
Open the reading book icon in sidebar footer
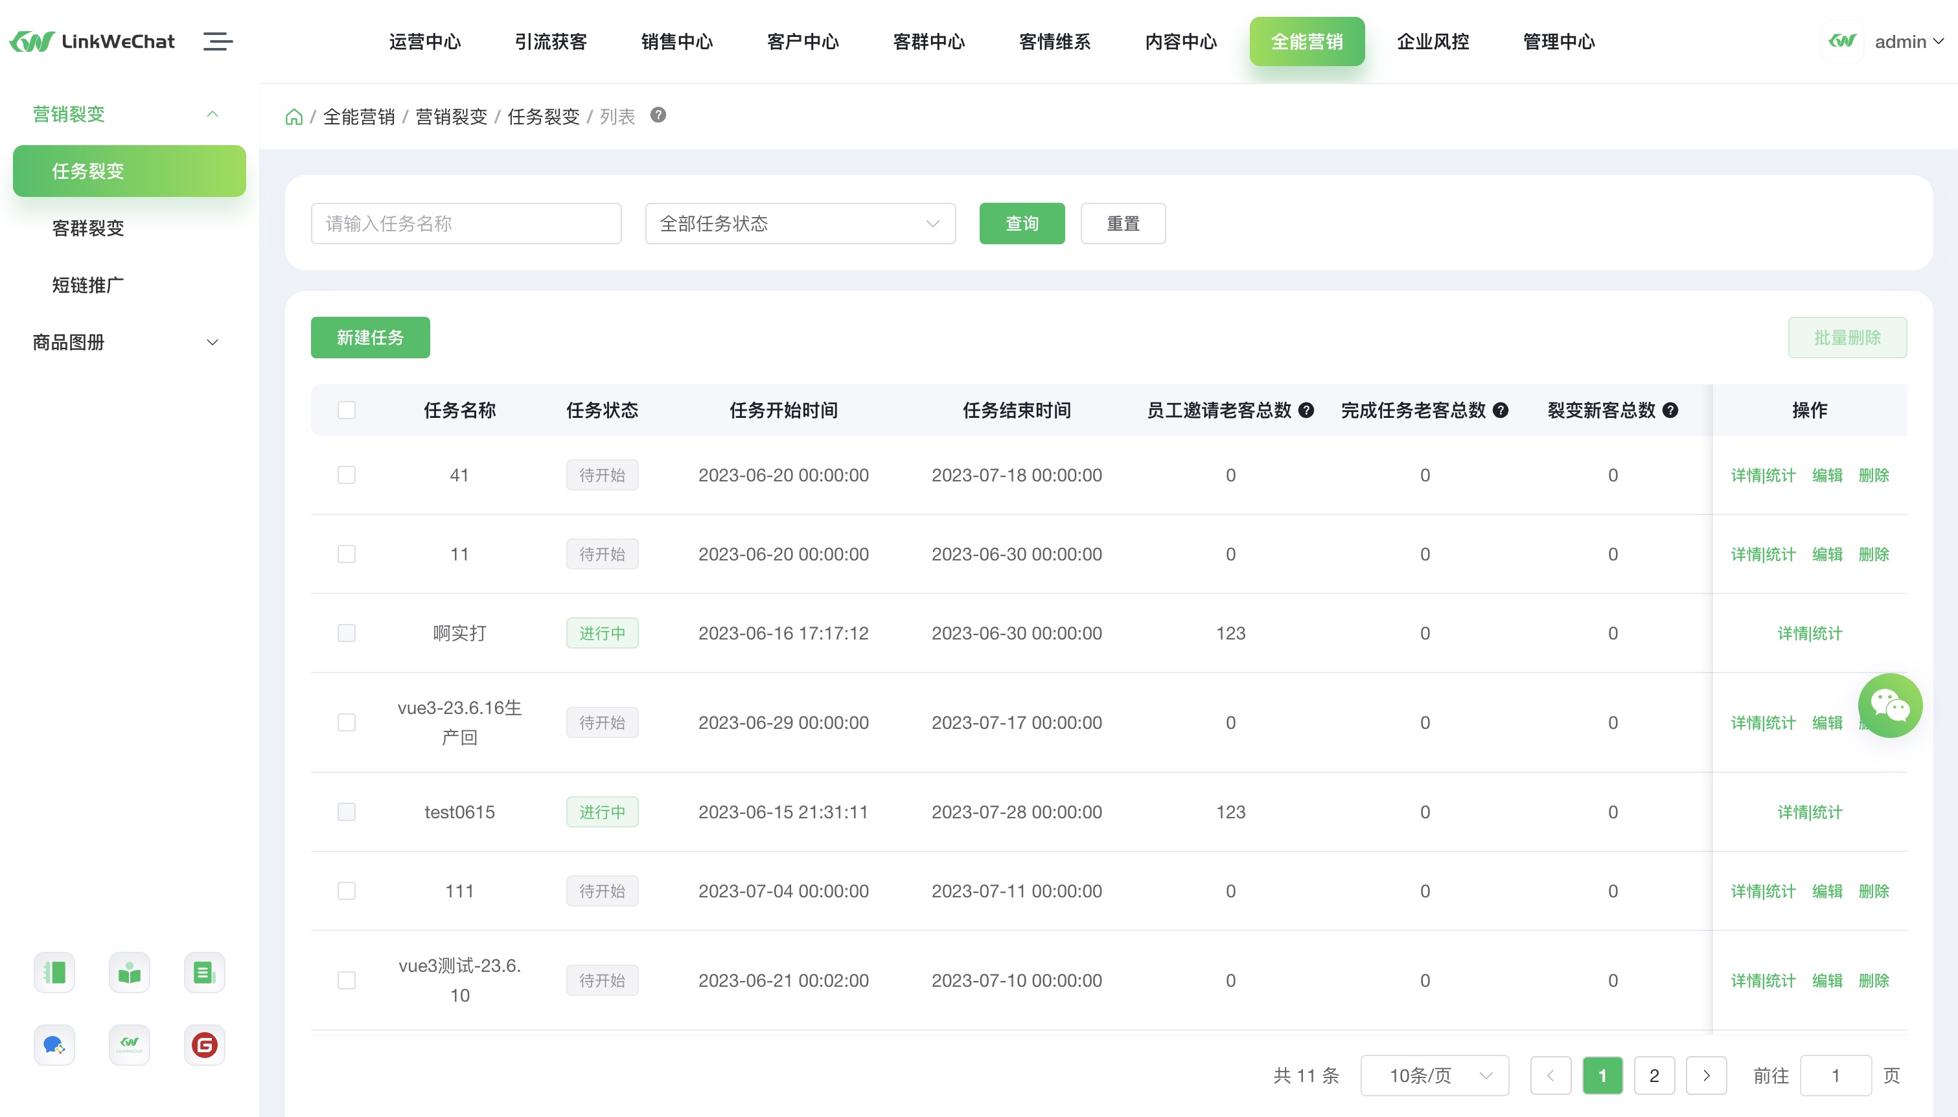pos(130,973)
